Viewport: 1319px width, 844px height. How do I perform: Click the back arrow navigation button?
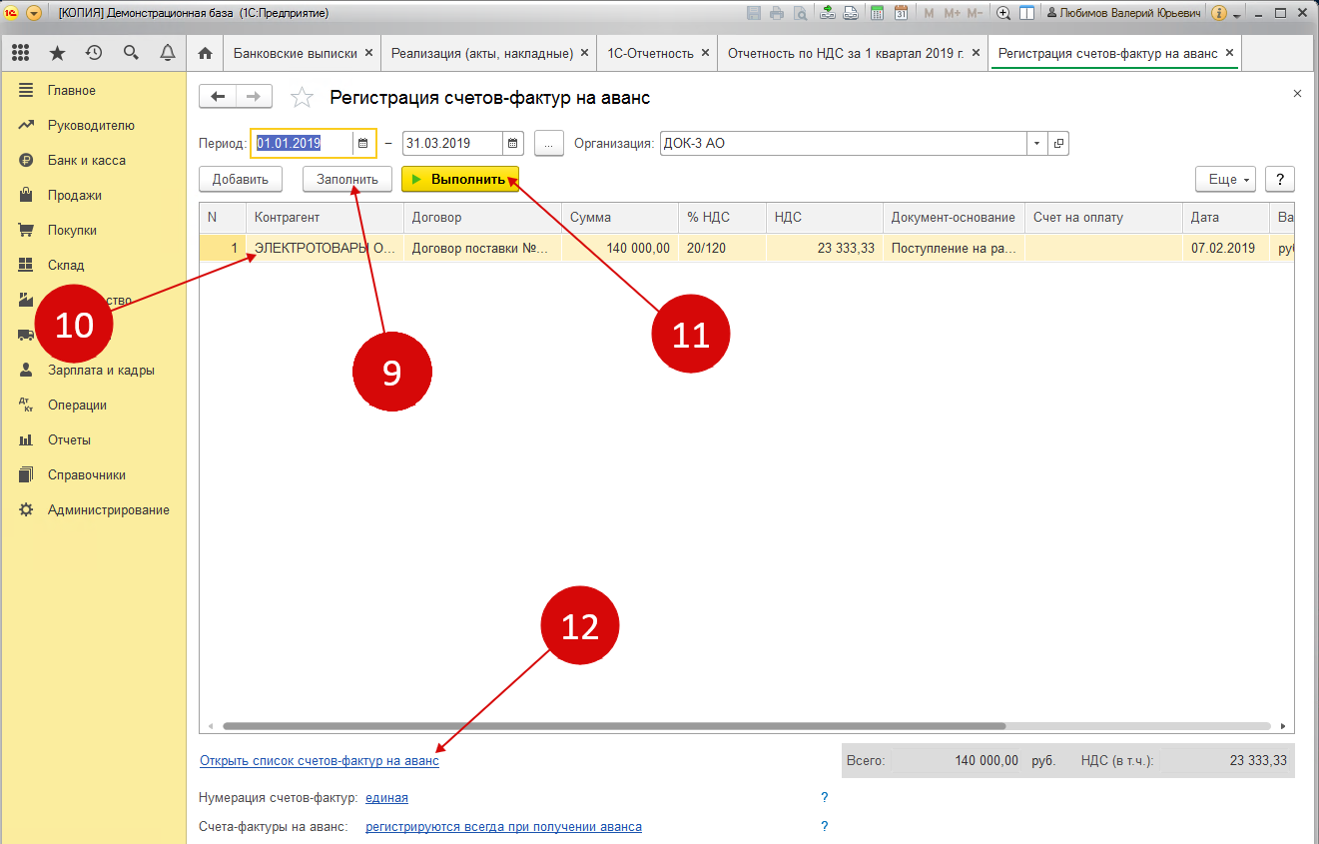[x=219, y=96]
